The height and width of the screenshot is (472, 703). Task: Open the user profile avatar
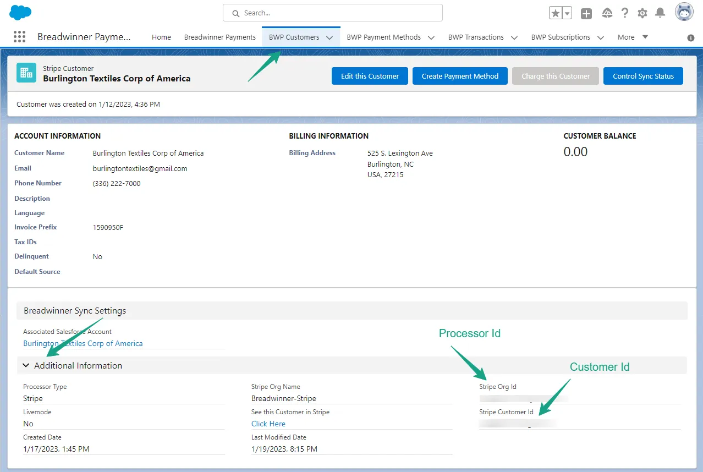(x=684, y=12)
